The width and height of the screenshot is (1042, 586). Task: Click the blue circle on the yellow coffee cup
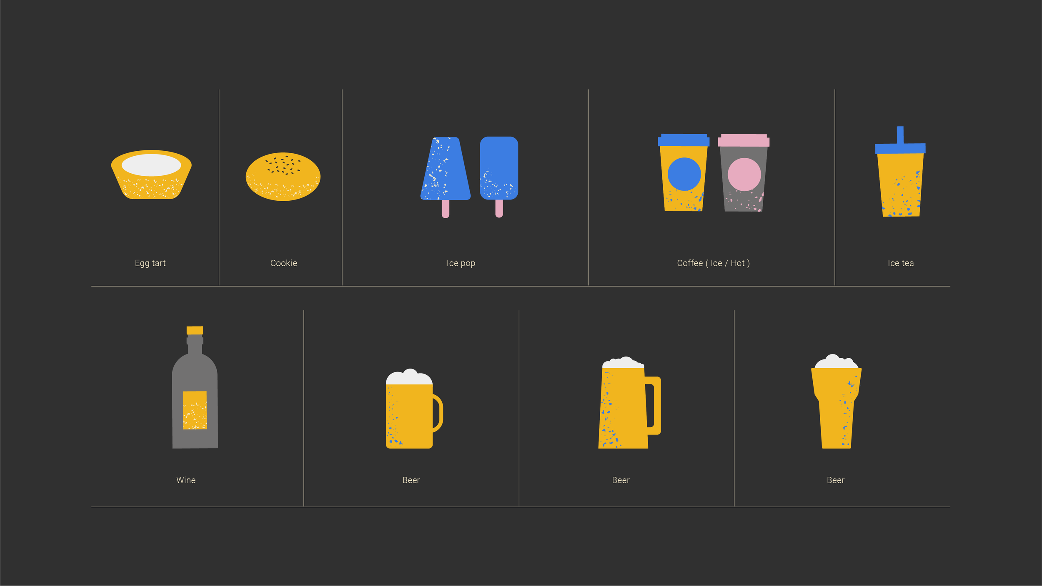(x=684, y=174)
